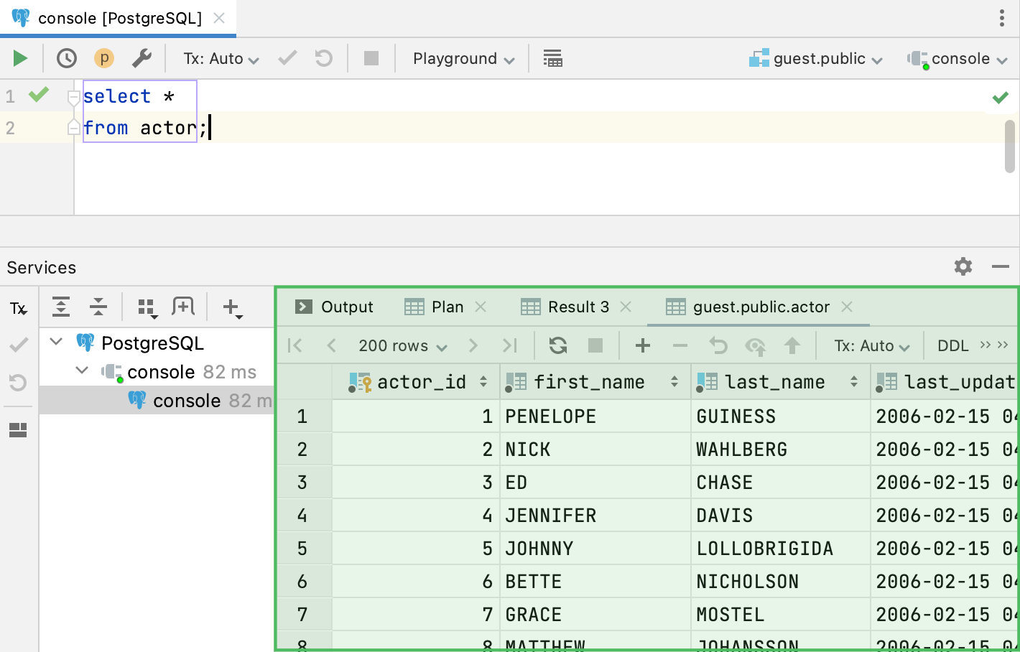
Task: Preview pending changes eye icon
Action: 755,346
